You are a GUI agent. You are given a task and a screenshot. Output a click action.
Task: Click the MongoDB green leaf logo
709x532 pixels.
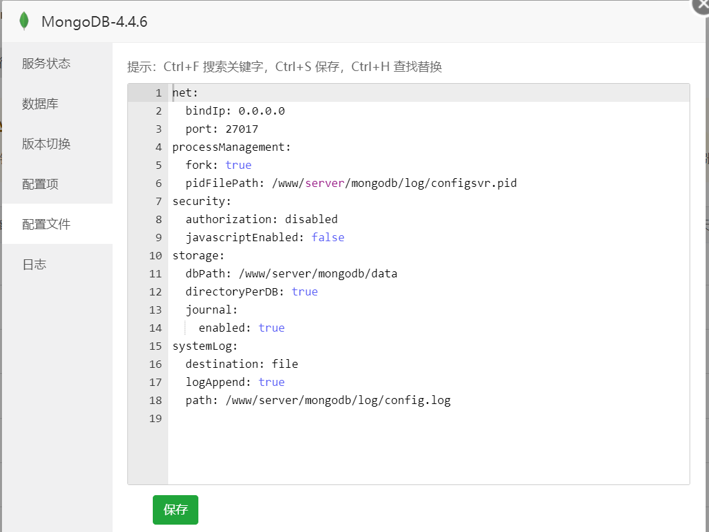(x=24, y=21)
